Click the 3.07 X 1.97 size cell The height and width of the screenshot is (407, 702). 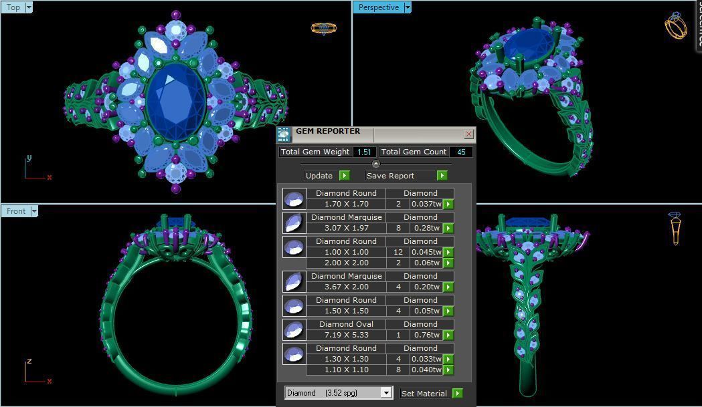click(346, 228)
